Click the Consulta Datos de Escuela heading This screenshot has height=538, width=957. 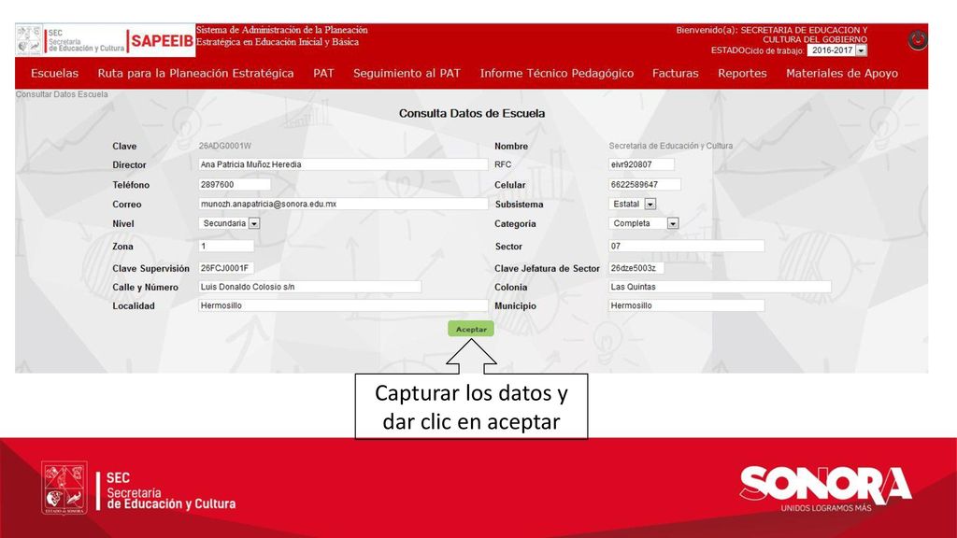[472, 113]
